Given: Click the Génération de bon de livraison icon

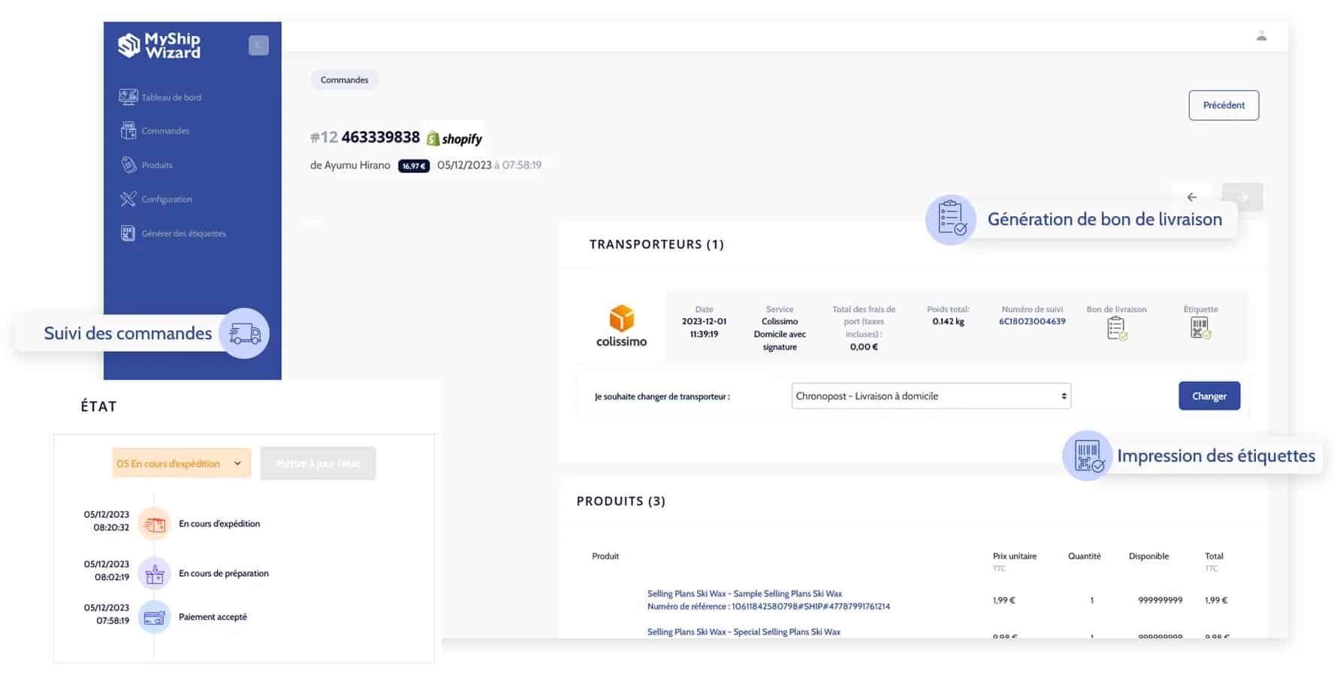Looking at the screenshot, I should pyautogui.click(x=950, y=220).
